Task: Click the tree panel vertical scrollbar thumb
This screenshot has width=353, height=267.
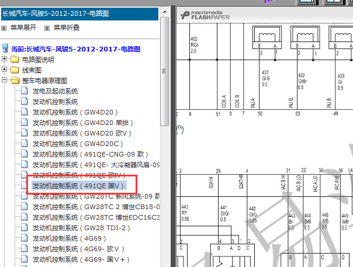Action: pos(165,72)
